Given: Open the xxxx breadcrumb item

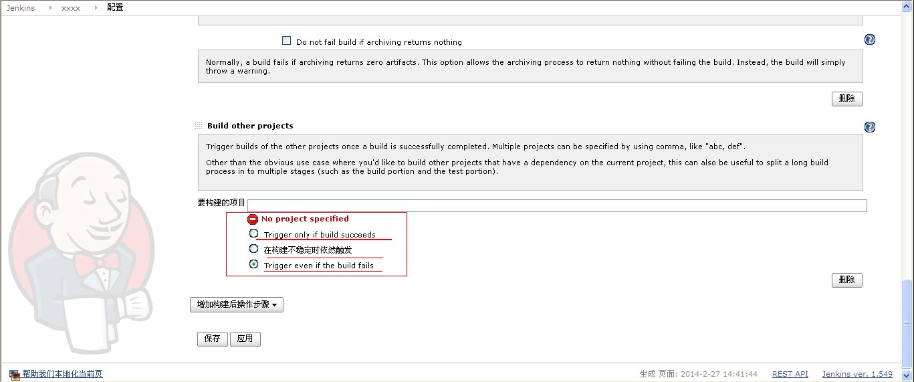Looking at the screenshot, I should click(x=71, y=7).
